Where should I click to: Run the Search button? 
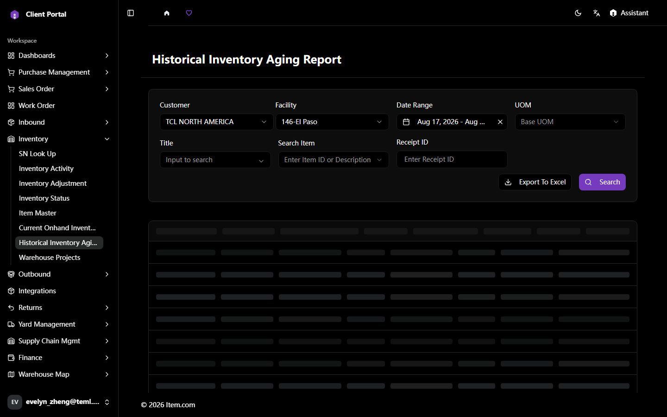[602, 182]
